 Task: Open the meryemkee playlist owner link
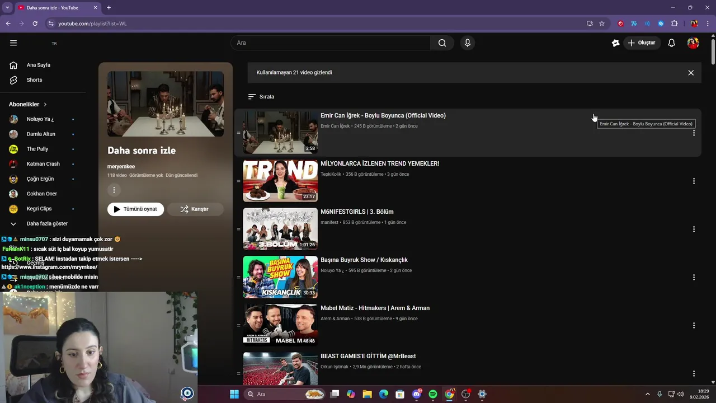click(x=121, y=166)
